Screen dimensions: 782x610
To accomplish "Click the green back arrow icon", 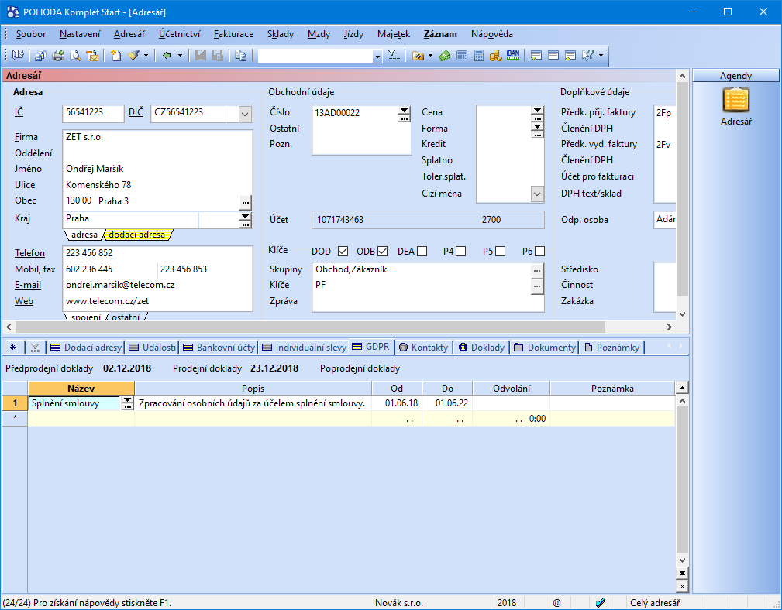I will click(x=167, y=56).
